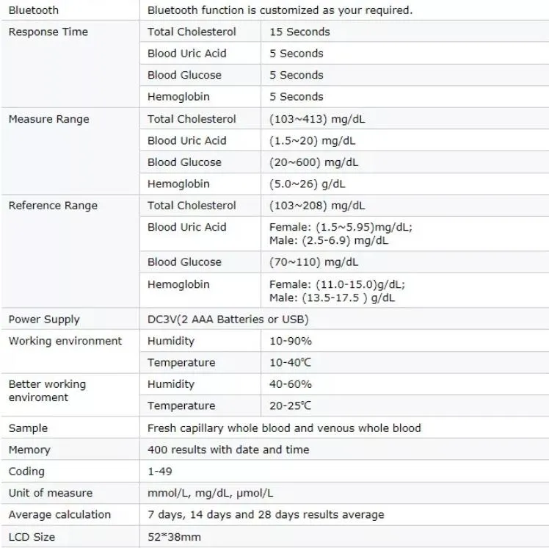Select the Working environment label

[x=65, y=342]
